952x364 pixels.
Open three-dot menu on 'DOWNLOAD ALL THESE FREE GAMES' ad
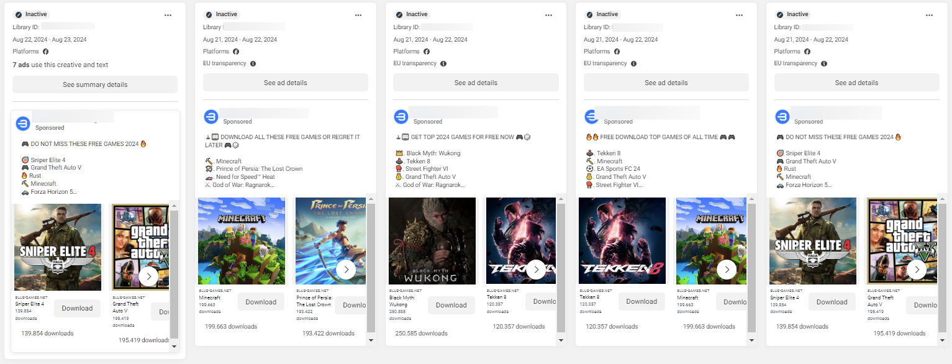pos(358,15)
